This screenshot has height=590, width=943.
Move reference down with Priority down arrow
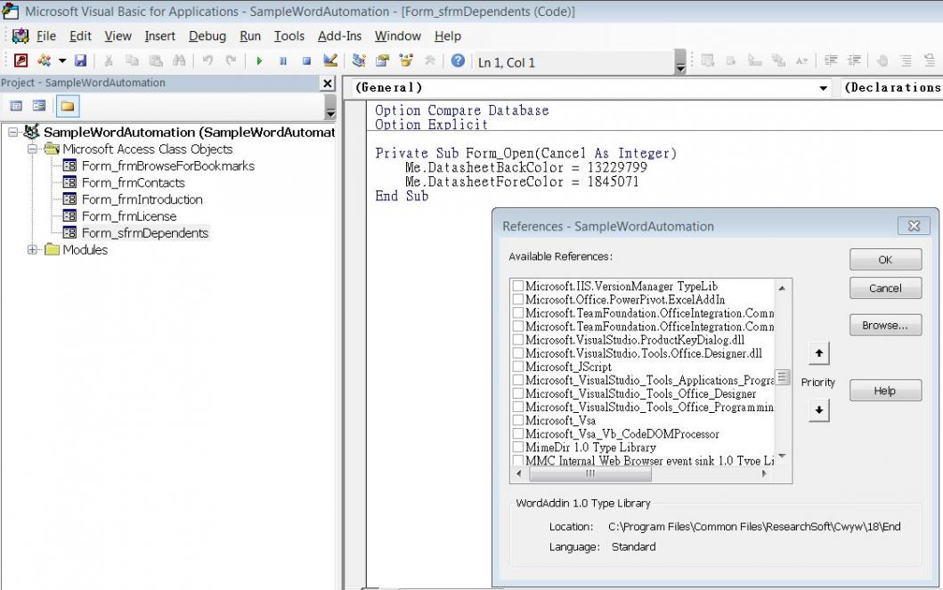818,410
